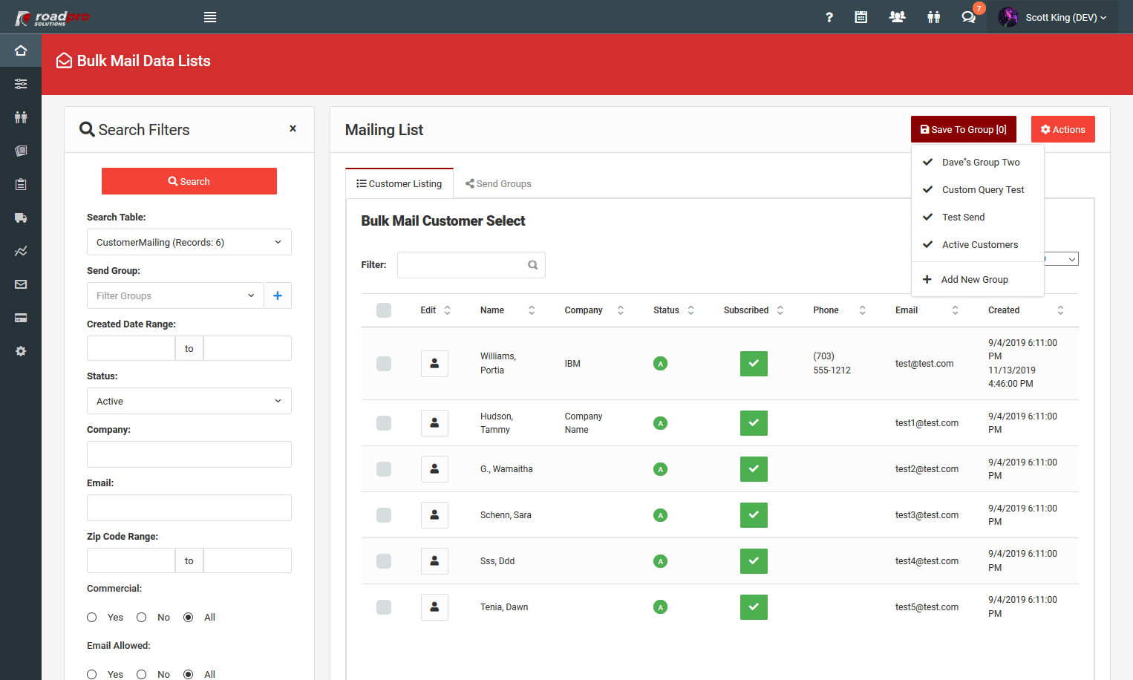
Task: Open the calendar icon in header
Action: tap(861, 17)
